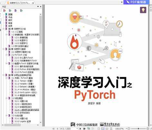Viewport: 152px width, 130px height.
Task: Open the page number dropdown arrow
Action: point(77,128)
